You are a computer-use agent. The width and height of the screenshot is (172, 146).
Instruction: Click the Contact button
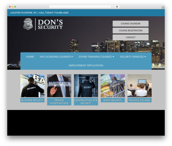click(x=130, y=37)
